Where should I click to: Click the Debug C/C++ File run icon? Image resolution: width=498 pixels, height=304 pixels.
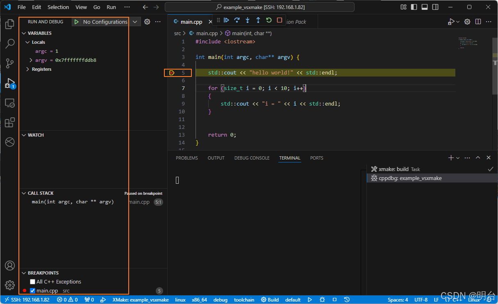pyautogui.click(x=451, y=22)
